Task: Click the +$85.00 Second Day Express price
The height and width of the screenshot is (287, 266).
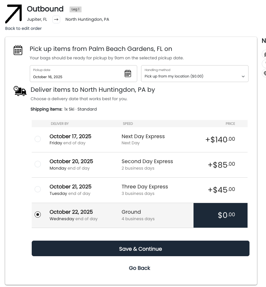Action: [221, 165]
